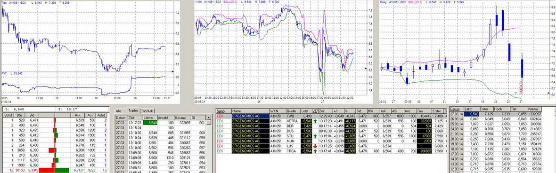
Task: Select the 27.03.14 row in history table
Action: [x=495, y=114]
